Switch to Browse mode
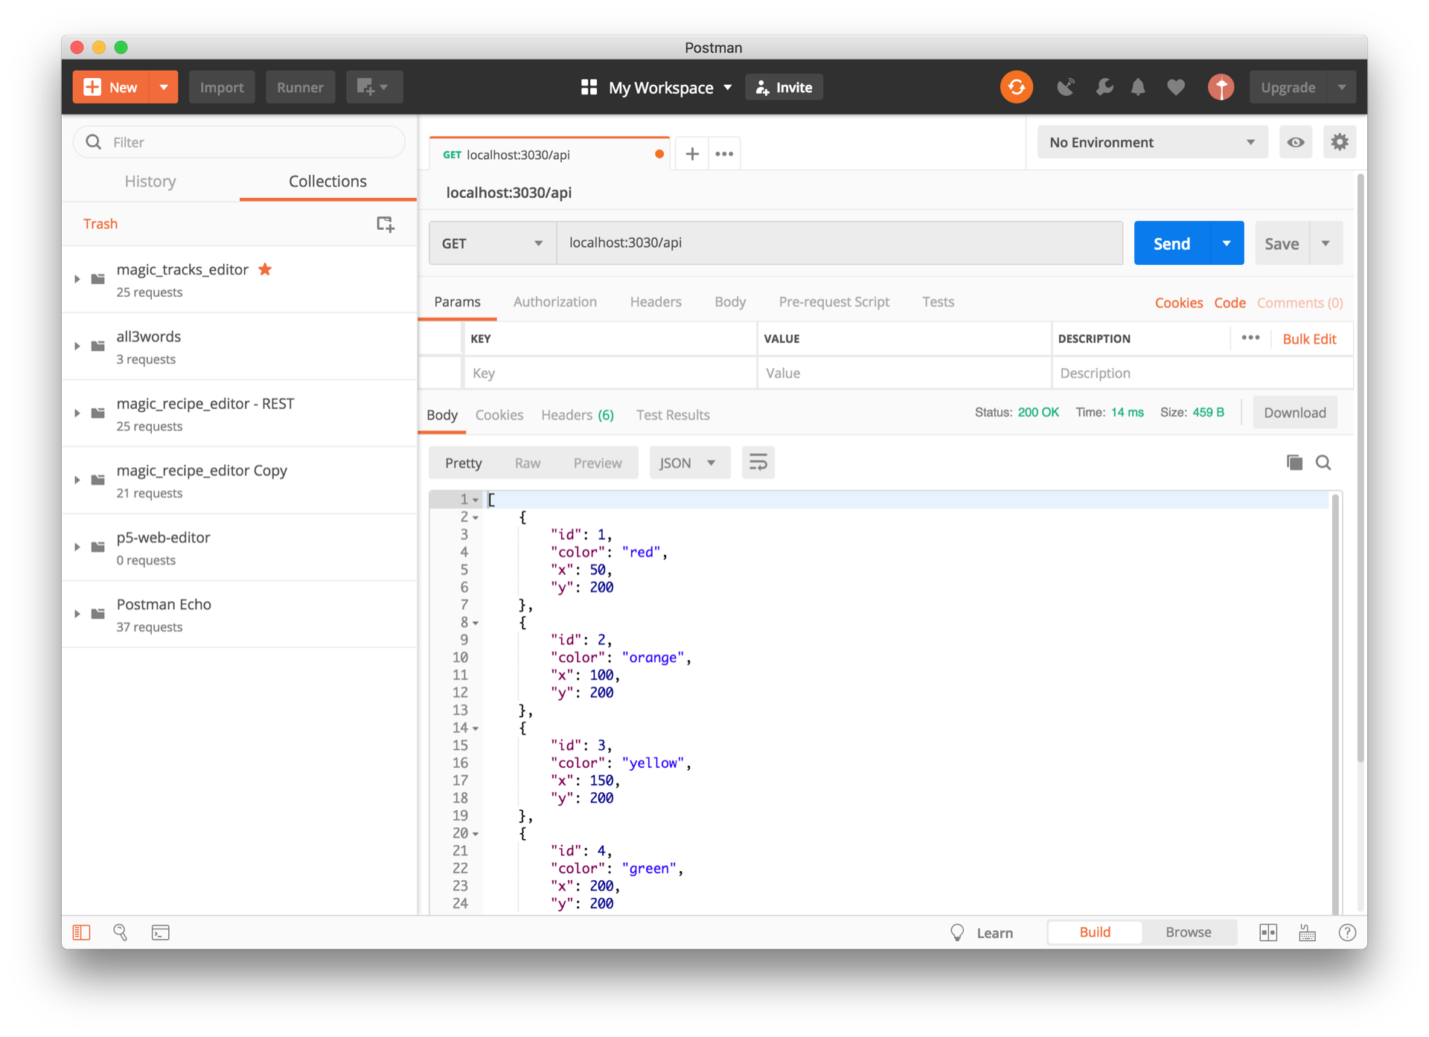Viewport: 1429px width, 1037px height. (x=1188, y=932)
